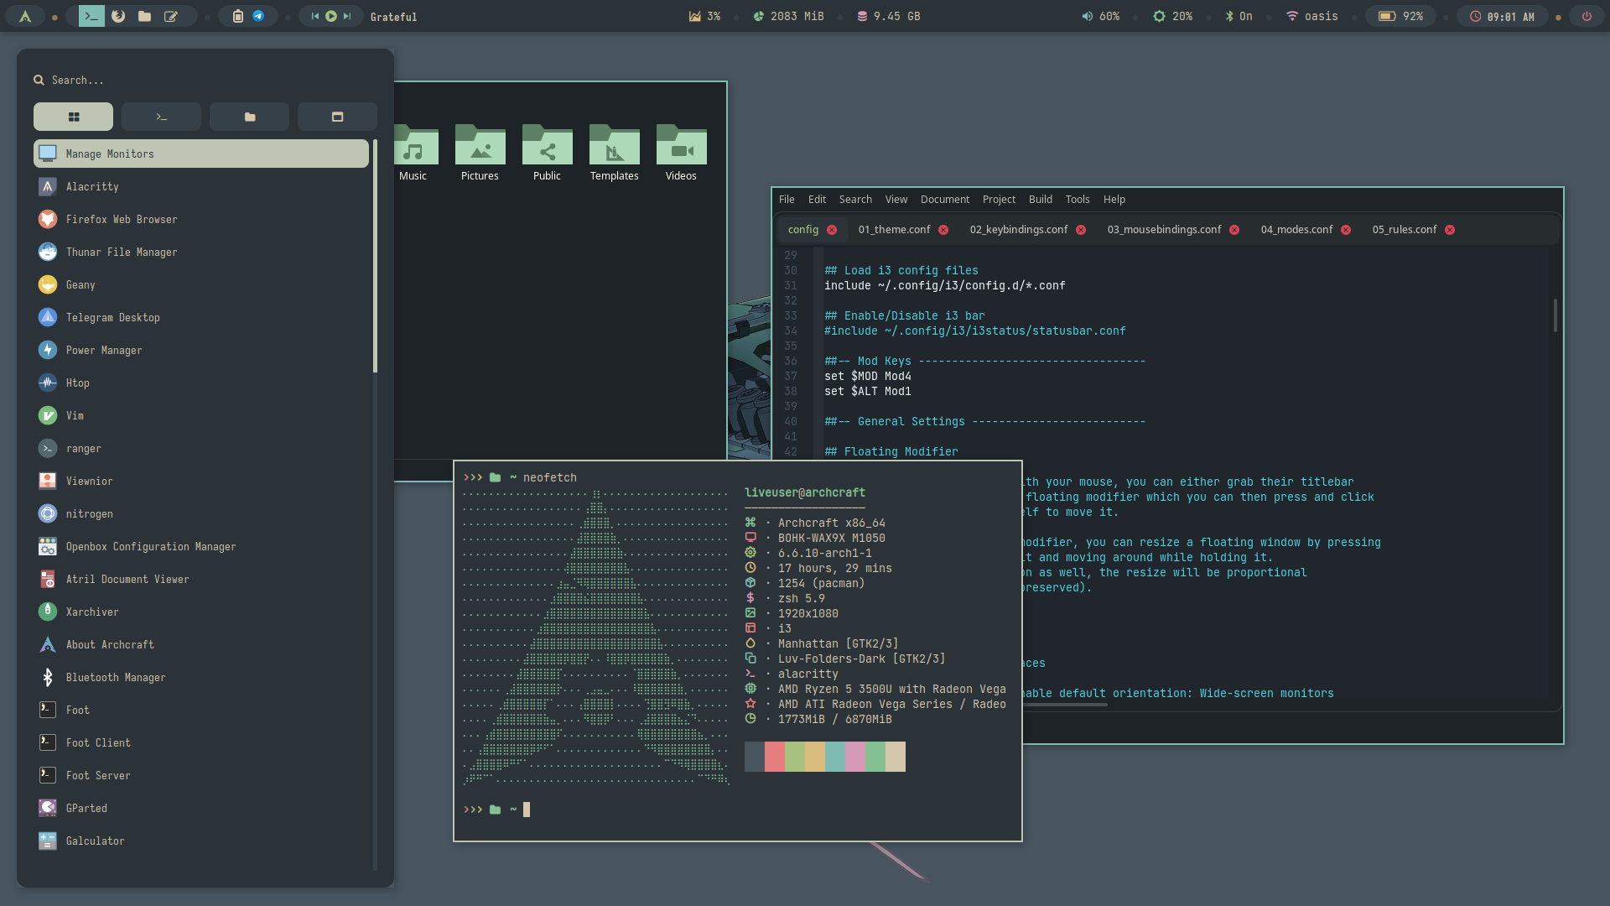The height and width of the screenshot is (906, 1610).
Task: Click the Telegram icon in the top bar
Action: click(258, 16)
